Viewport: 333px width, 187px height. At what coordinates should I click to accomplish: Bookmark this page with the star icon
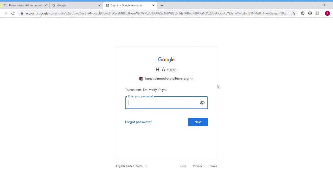pos(294,13)
